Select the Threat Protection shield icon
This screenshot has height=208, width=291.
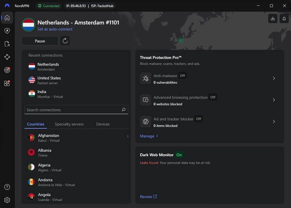7,31
